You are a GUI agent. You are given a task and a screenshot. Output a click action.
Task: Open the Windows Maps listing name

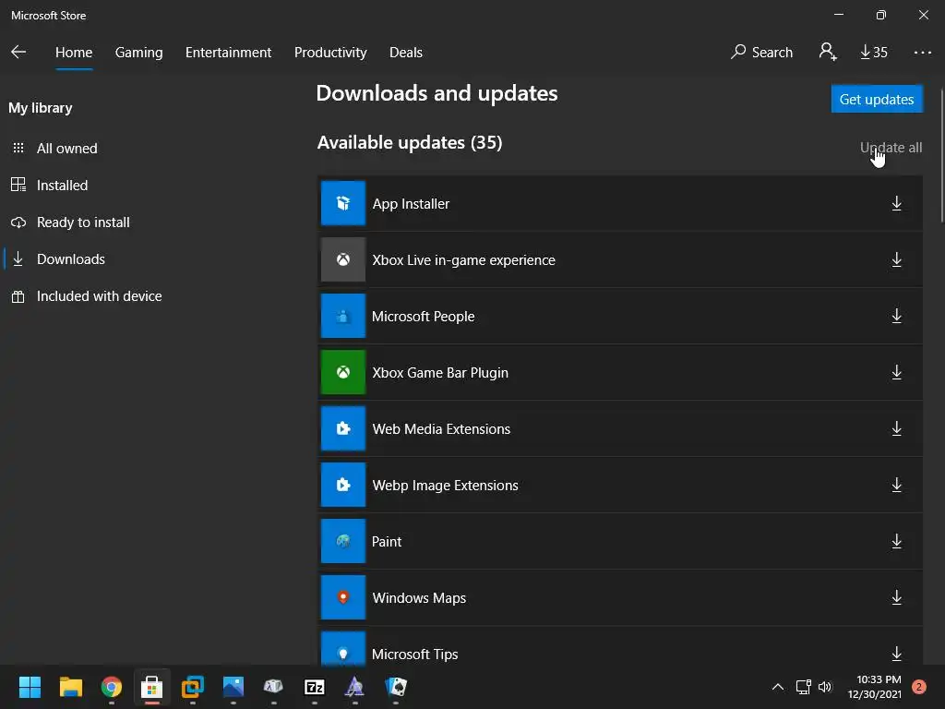(x=419, y=598)
